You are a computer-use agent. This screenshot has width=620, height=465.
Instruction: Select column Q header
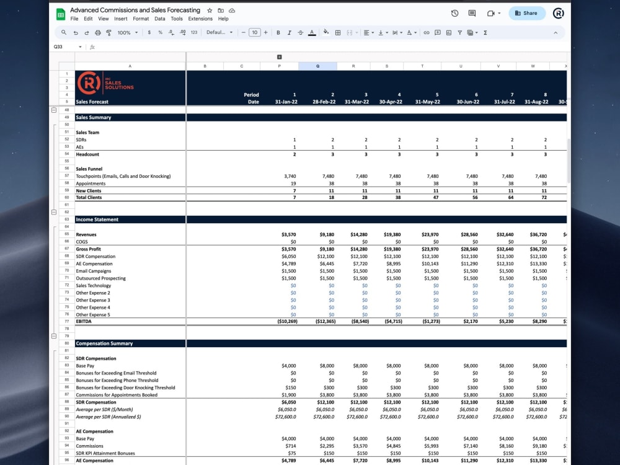(317, 66)
